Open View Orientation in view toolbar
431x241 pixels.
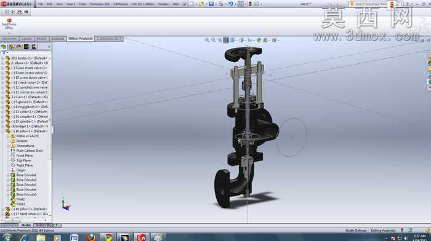(x=233, y=41)
